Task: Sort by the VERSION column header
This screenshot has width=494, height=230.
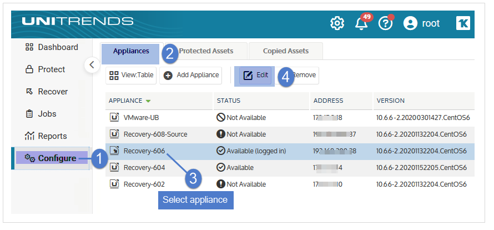Action: point(391,101)
